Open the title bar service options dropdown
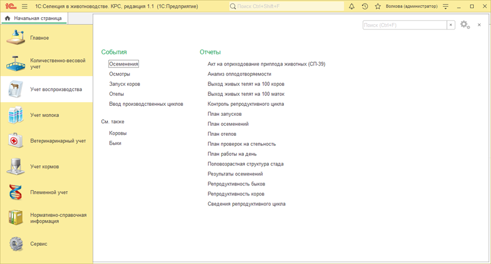Viewport: 491px width, 264px height. pos(445,6)
